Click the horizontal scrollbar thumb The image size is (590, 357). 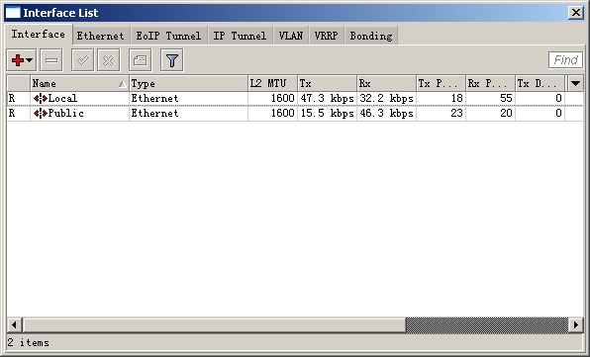click(x=214, y=324)
